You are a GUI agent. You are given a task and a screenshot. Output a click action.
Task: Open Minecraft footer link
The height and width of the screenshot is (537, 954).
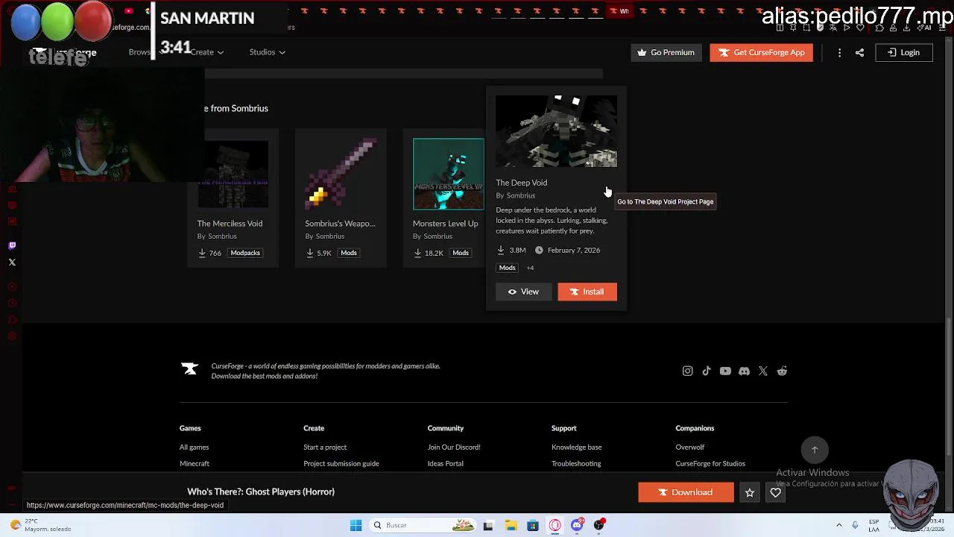point(195,464)
